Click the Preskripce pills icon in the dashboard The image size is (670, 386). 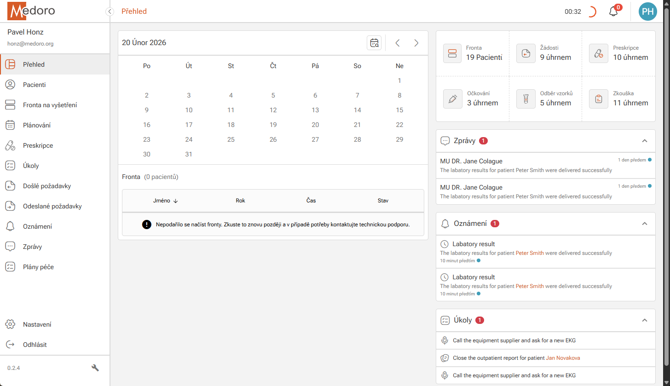point(598,53)
